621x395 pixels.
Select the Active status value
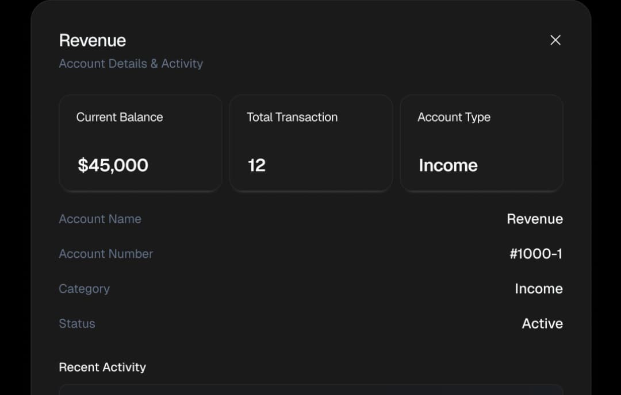click(x=542, y=324)
